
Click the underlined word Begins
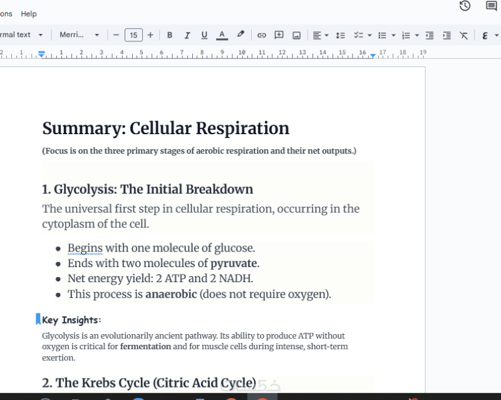coord(85,248)
